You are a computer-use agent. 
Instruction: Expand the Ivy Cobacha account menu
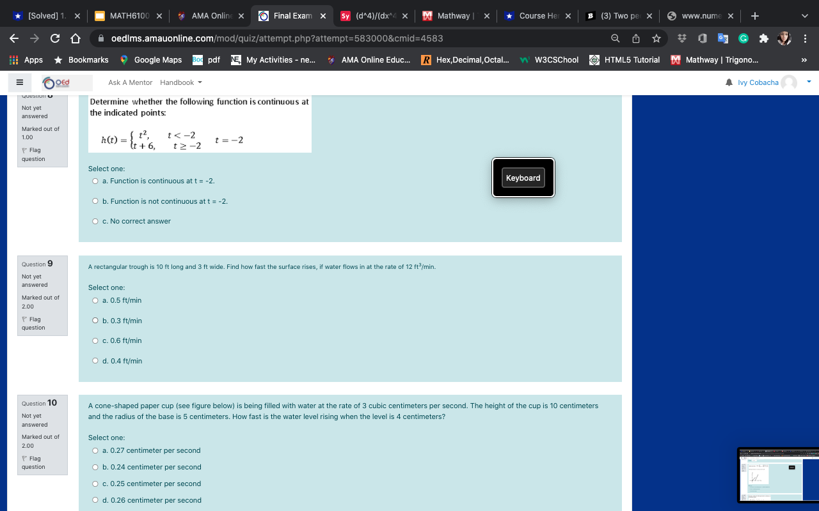click(808, 82)
